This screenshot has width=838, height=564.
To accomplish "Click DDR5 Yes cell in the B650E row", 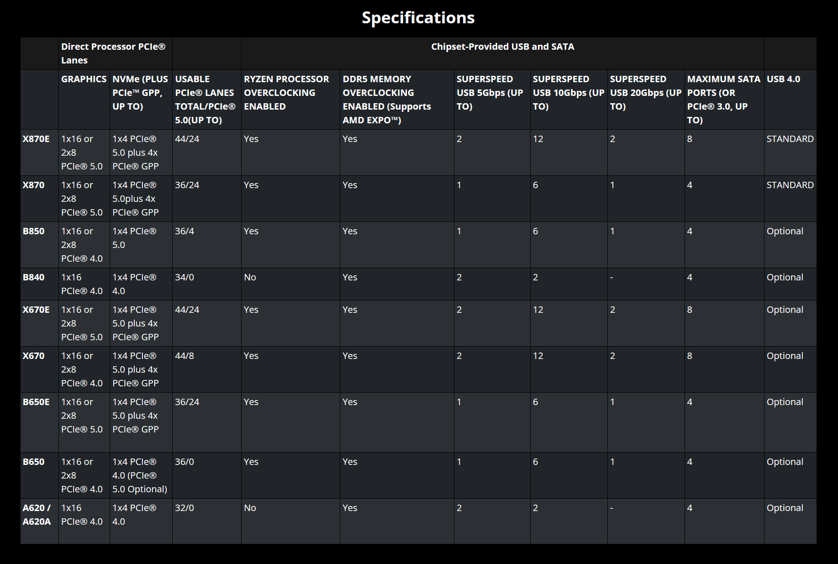I will pyautogui.click(x=397, y=422).
